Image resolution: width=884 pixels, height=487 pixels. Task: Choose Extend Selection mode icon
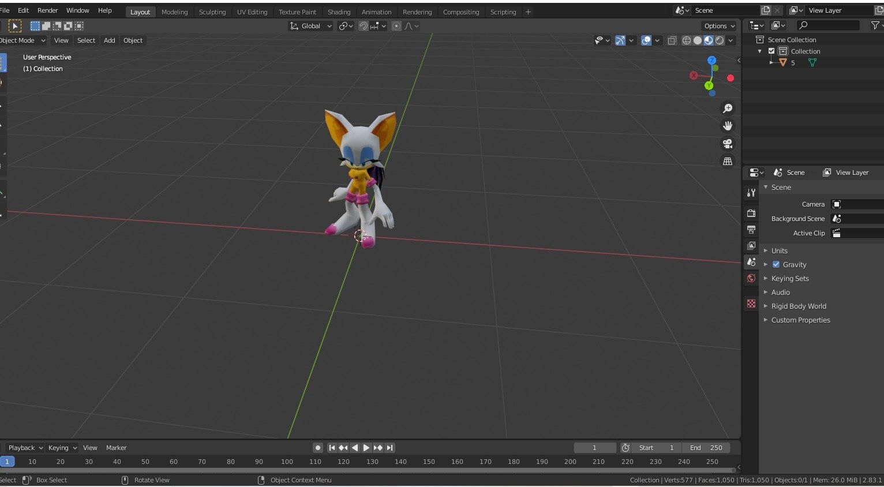46,26
